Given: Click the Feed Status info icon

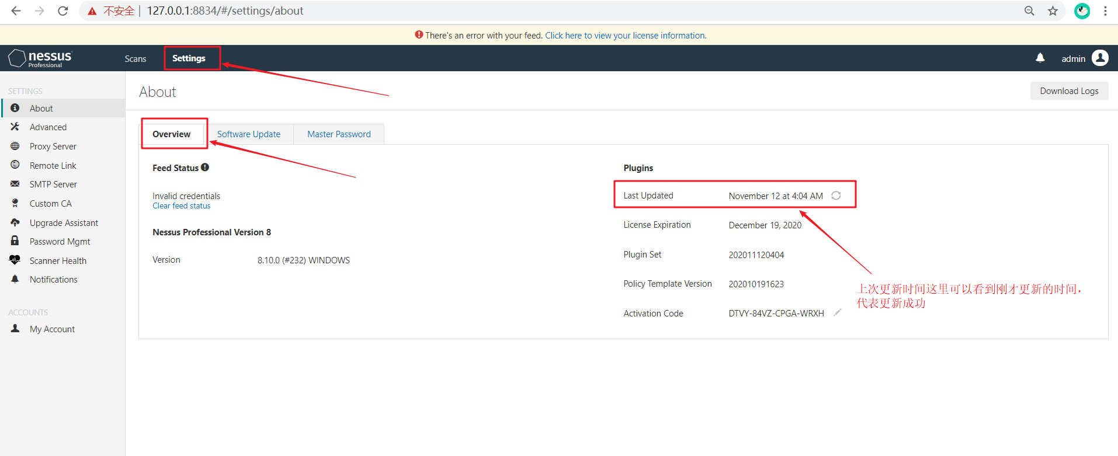Looking at the screenshot, I should click(x=205, y=167).
